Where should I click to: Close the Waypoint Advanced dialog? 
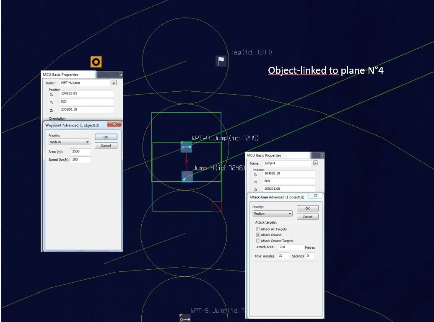pos(114,124)
